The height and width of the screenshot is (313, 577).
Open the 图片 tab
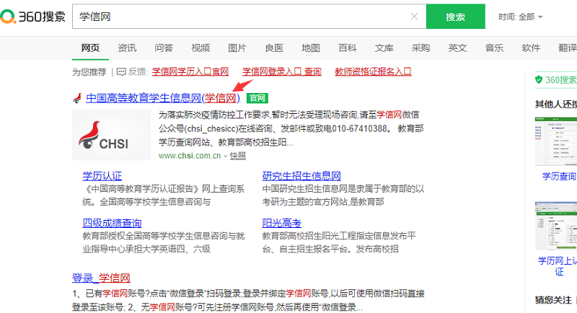[x=237, y=48]
